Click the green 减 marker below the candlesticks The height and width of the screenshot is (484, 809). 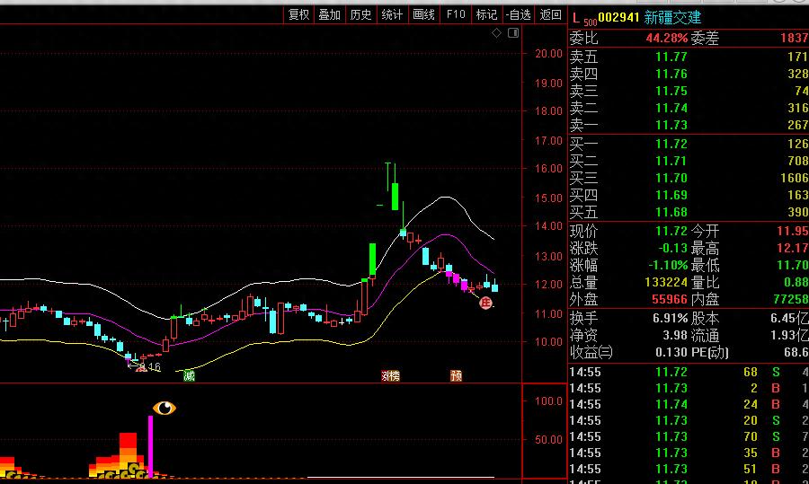(x=189, y=375)
